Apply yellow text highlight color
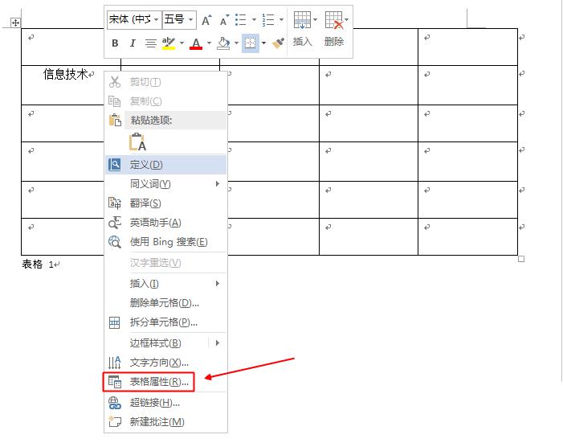Image resolution: width=563 pixels, height=447 pixels. tap(168, 43)
